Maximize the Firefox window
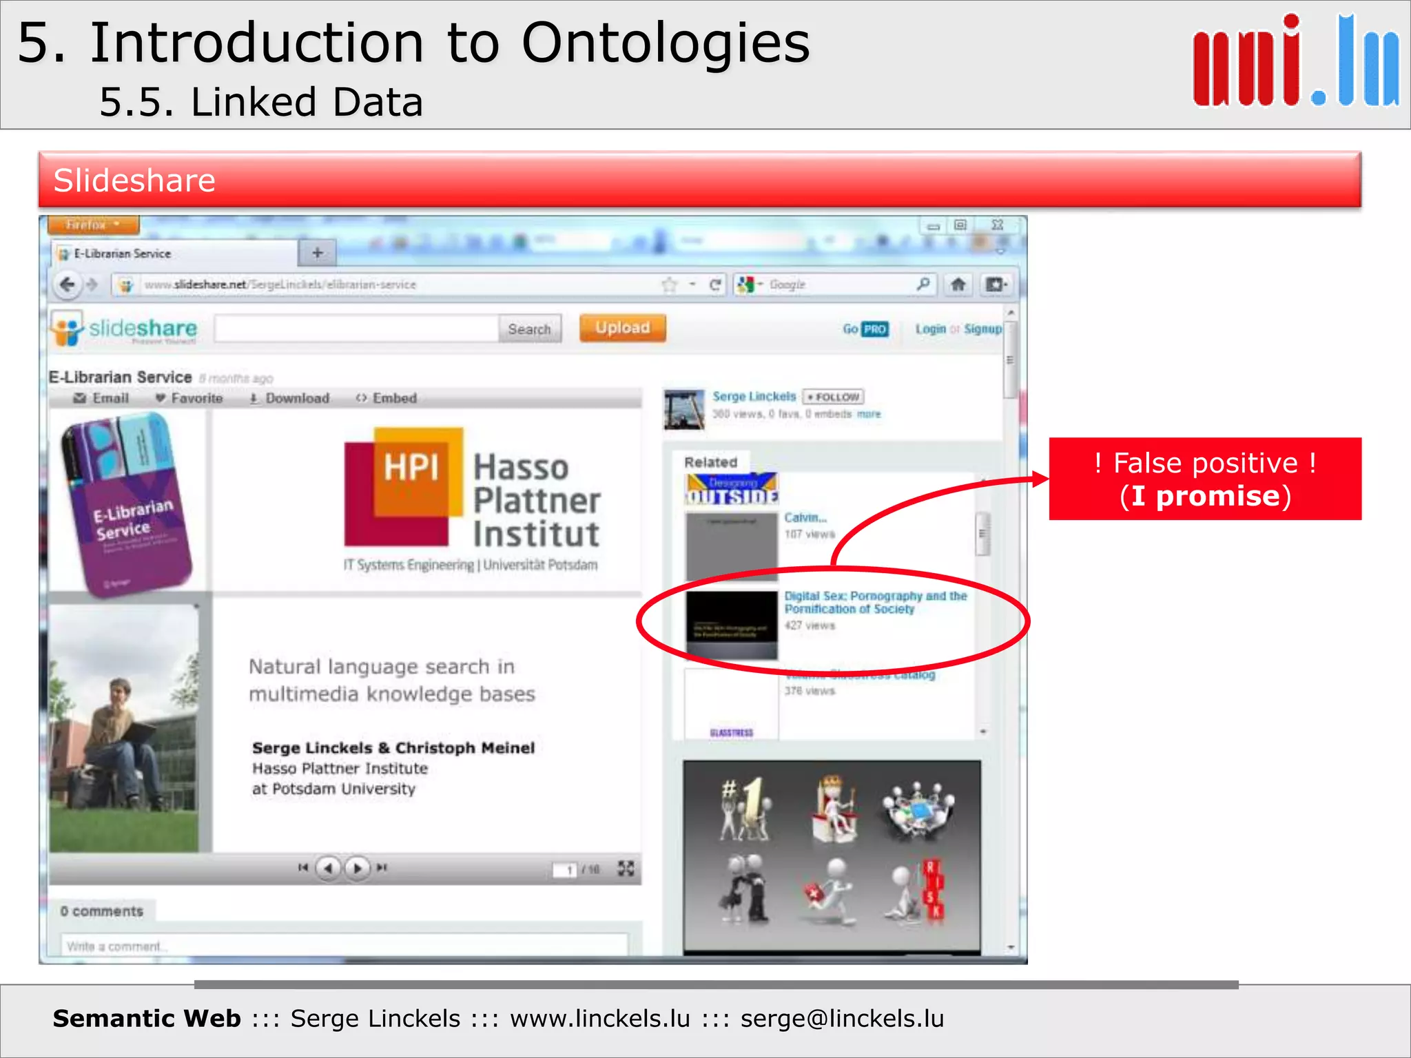Viewport: 1411px width, 1058px height. (x=960, y=225)
